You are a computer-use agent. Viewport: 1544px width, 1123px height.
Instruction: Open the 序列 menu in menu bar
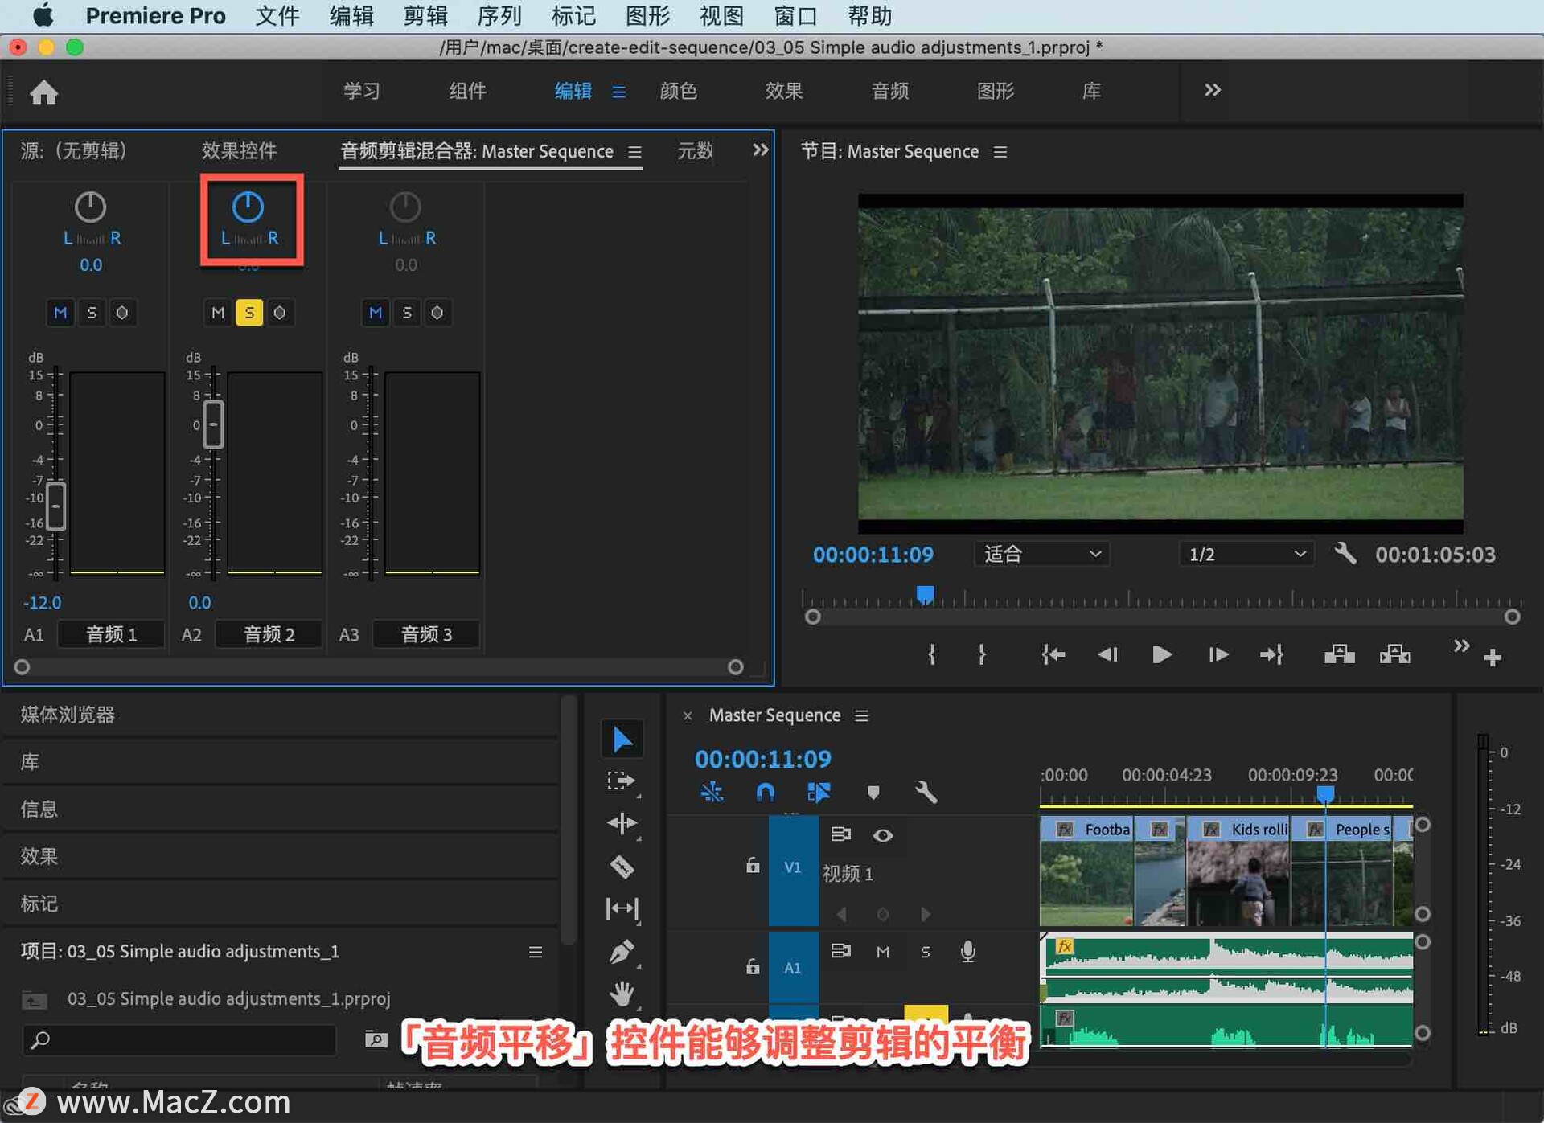pos(499,16)
